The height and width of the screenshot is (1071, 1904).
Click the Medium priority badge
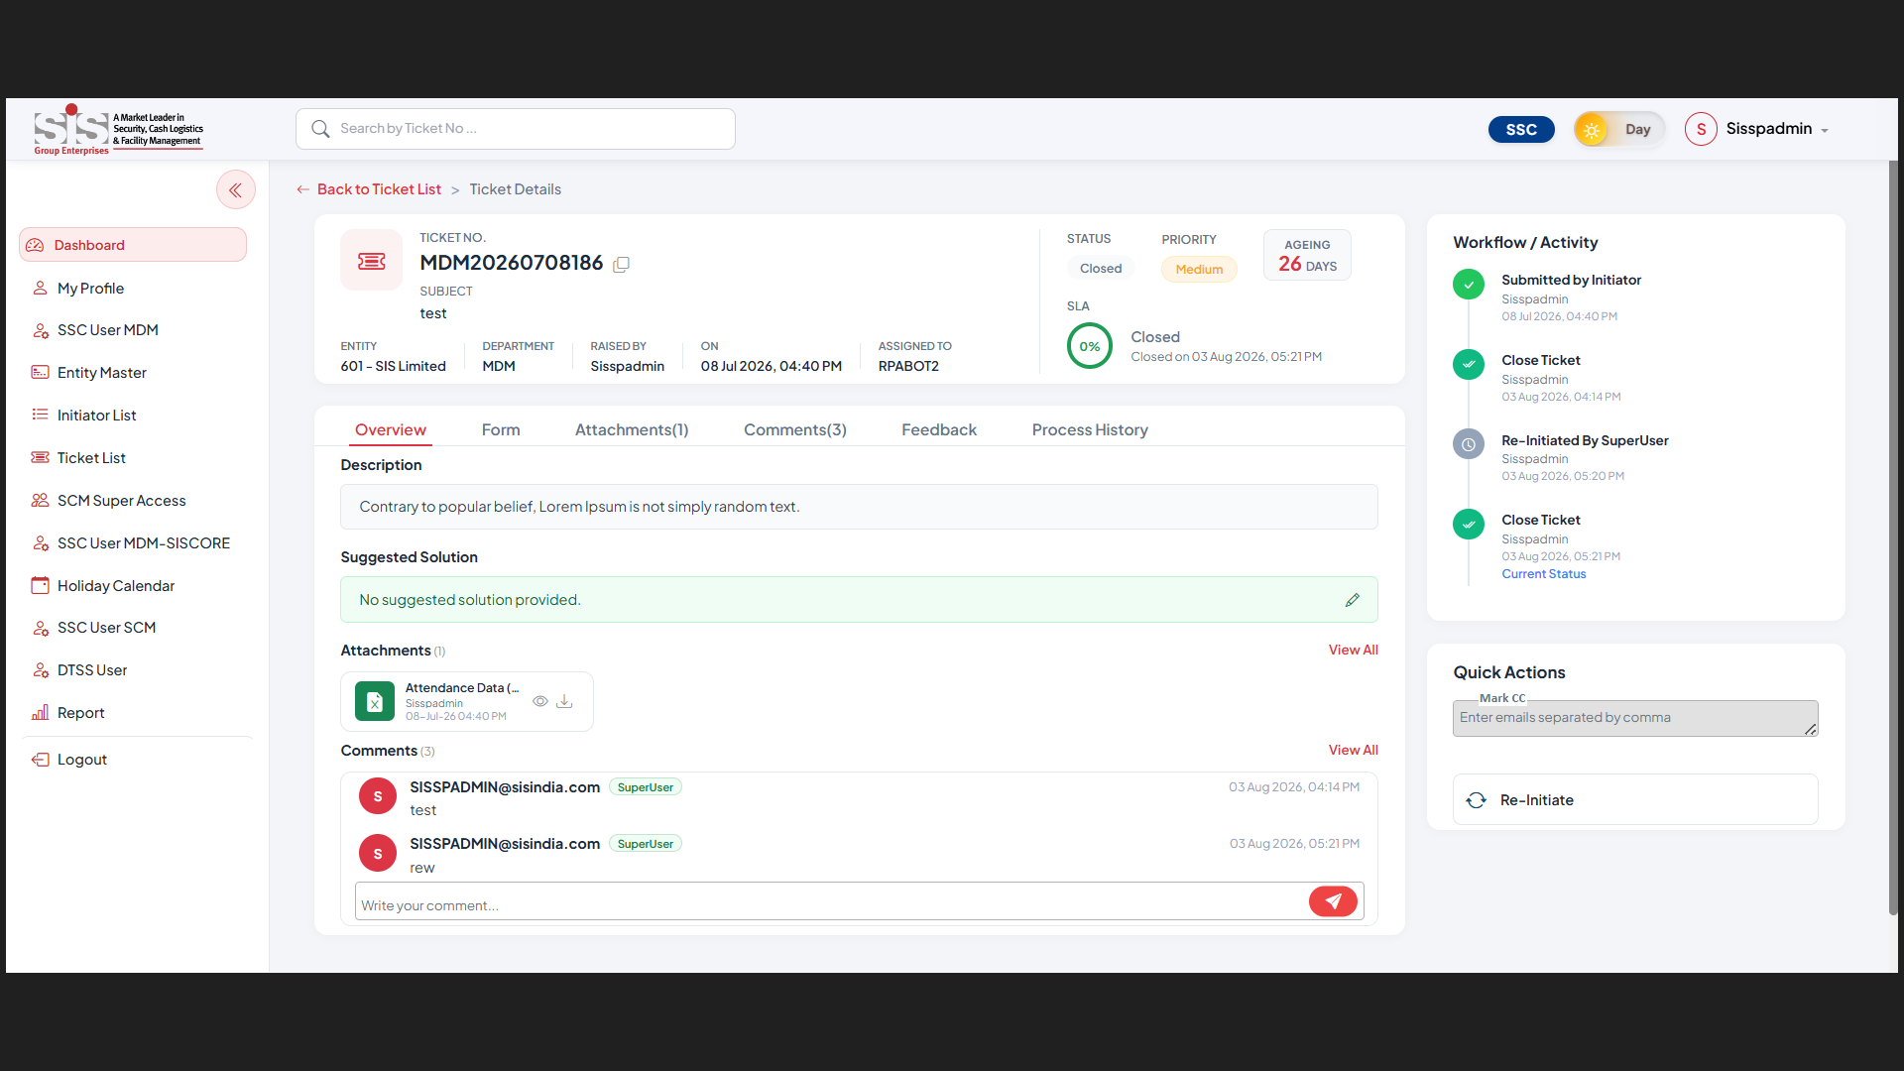[1199, 270]
